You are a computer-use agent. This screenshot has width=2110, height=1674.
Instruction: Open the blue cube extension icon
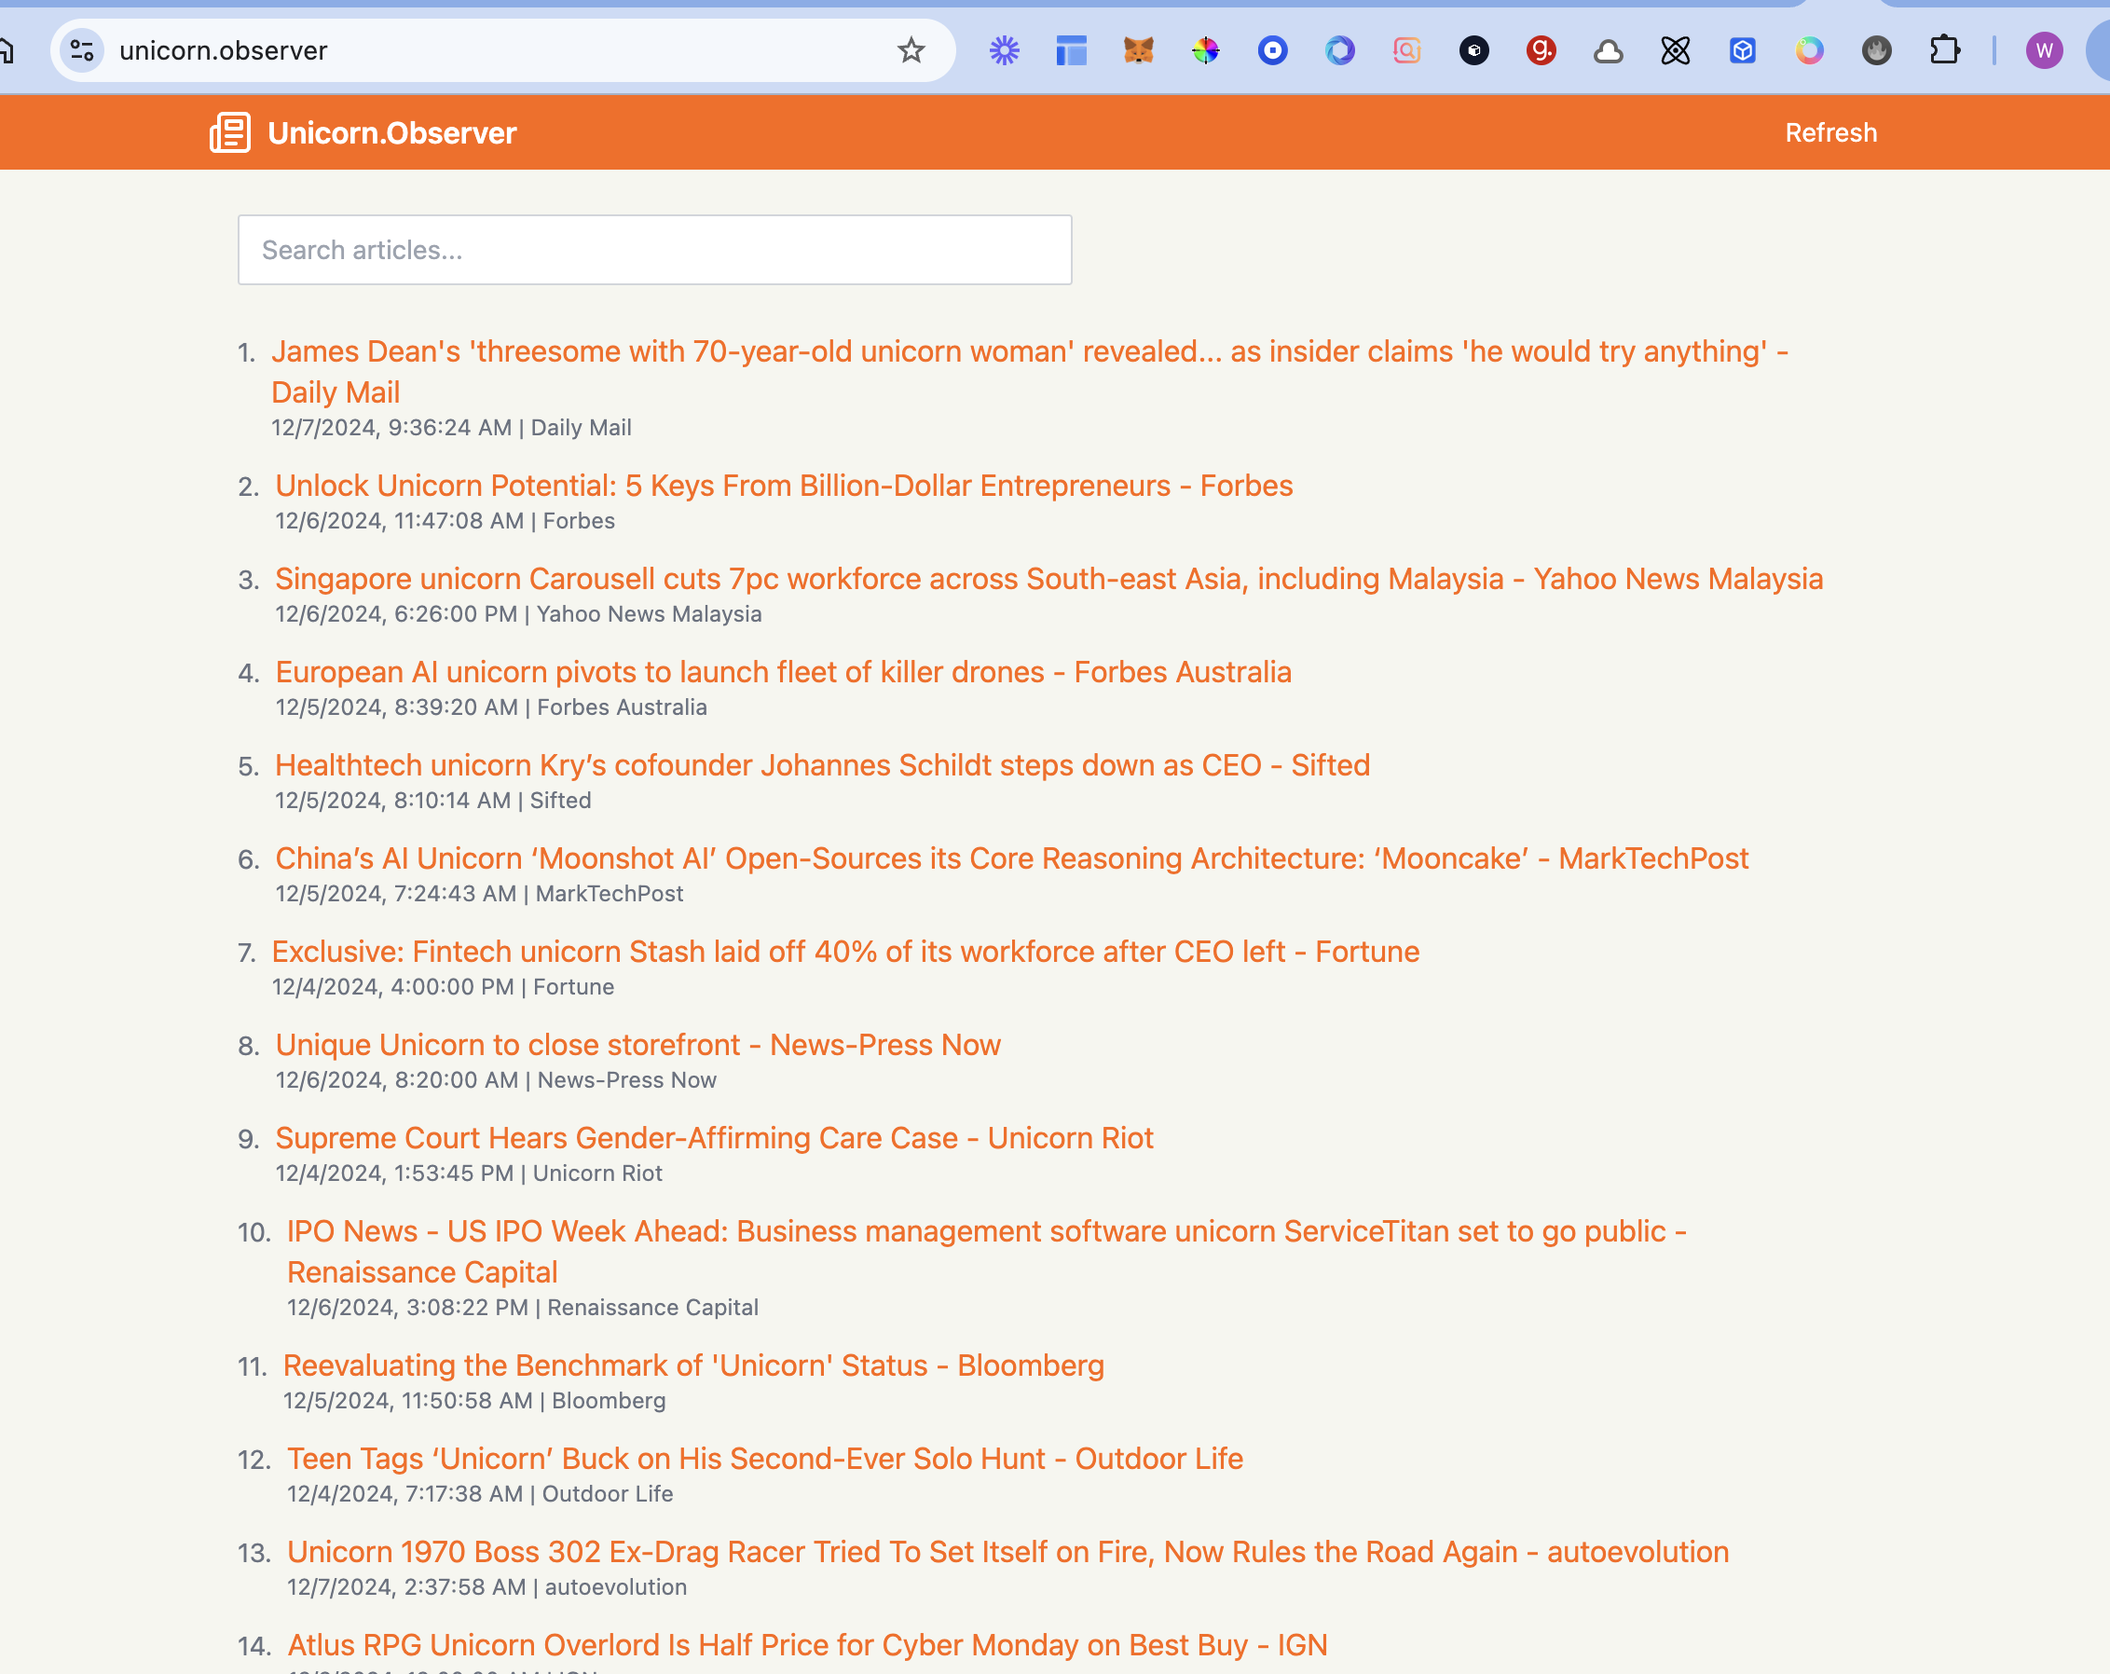(x=1742, y=50)
